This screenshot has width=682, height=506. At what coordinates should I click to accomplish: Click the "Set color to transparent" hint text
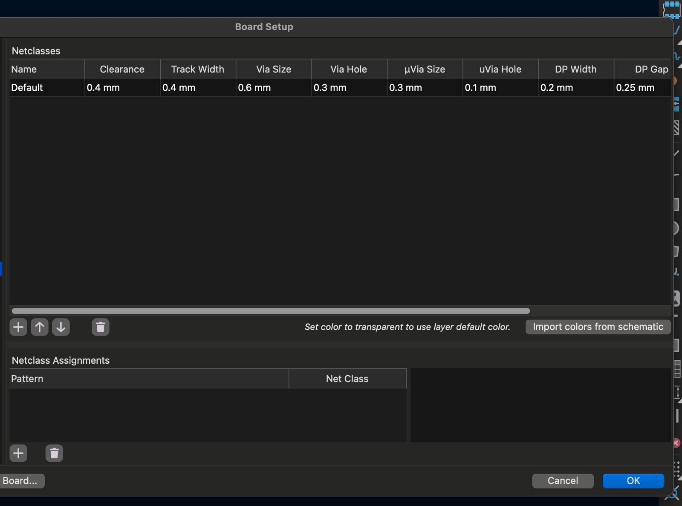(x=407, y=327)
